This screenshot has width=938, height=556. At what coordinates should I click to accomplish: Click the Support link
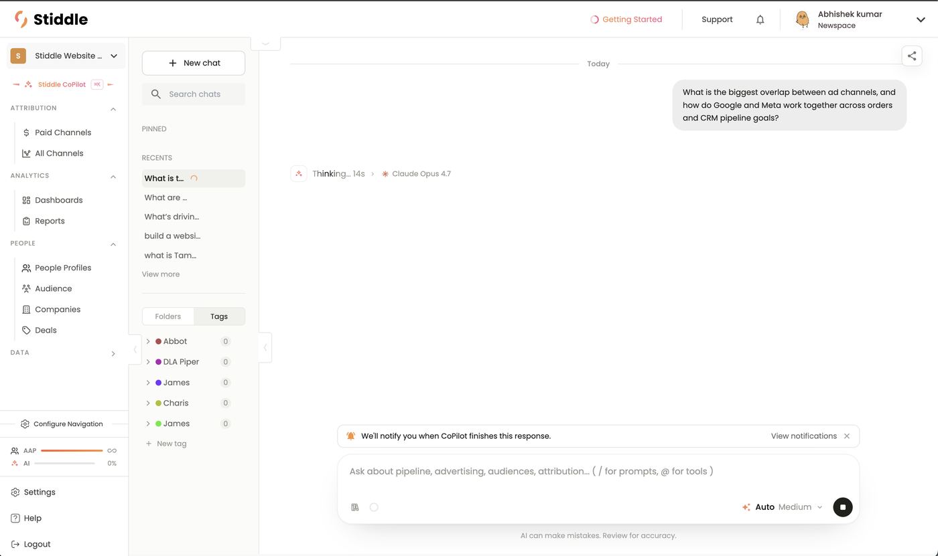[x=717, y=19]
